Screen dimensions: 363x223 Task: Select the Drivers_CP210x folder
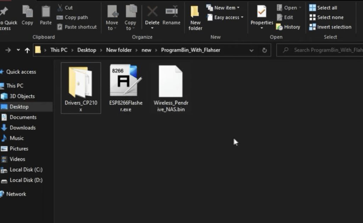[81, 88]
